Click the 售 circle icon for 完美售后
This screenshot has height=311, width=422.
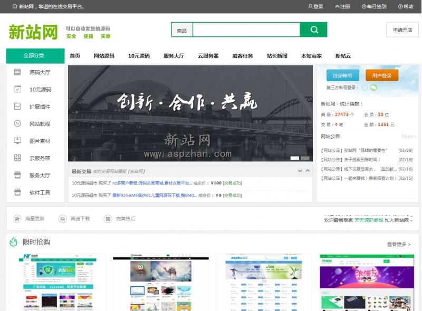coord(108,219)
